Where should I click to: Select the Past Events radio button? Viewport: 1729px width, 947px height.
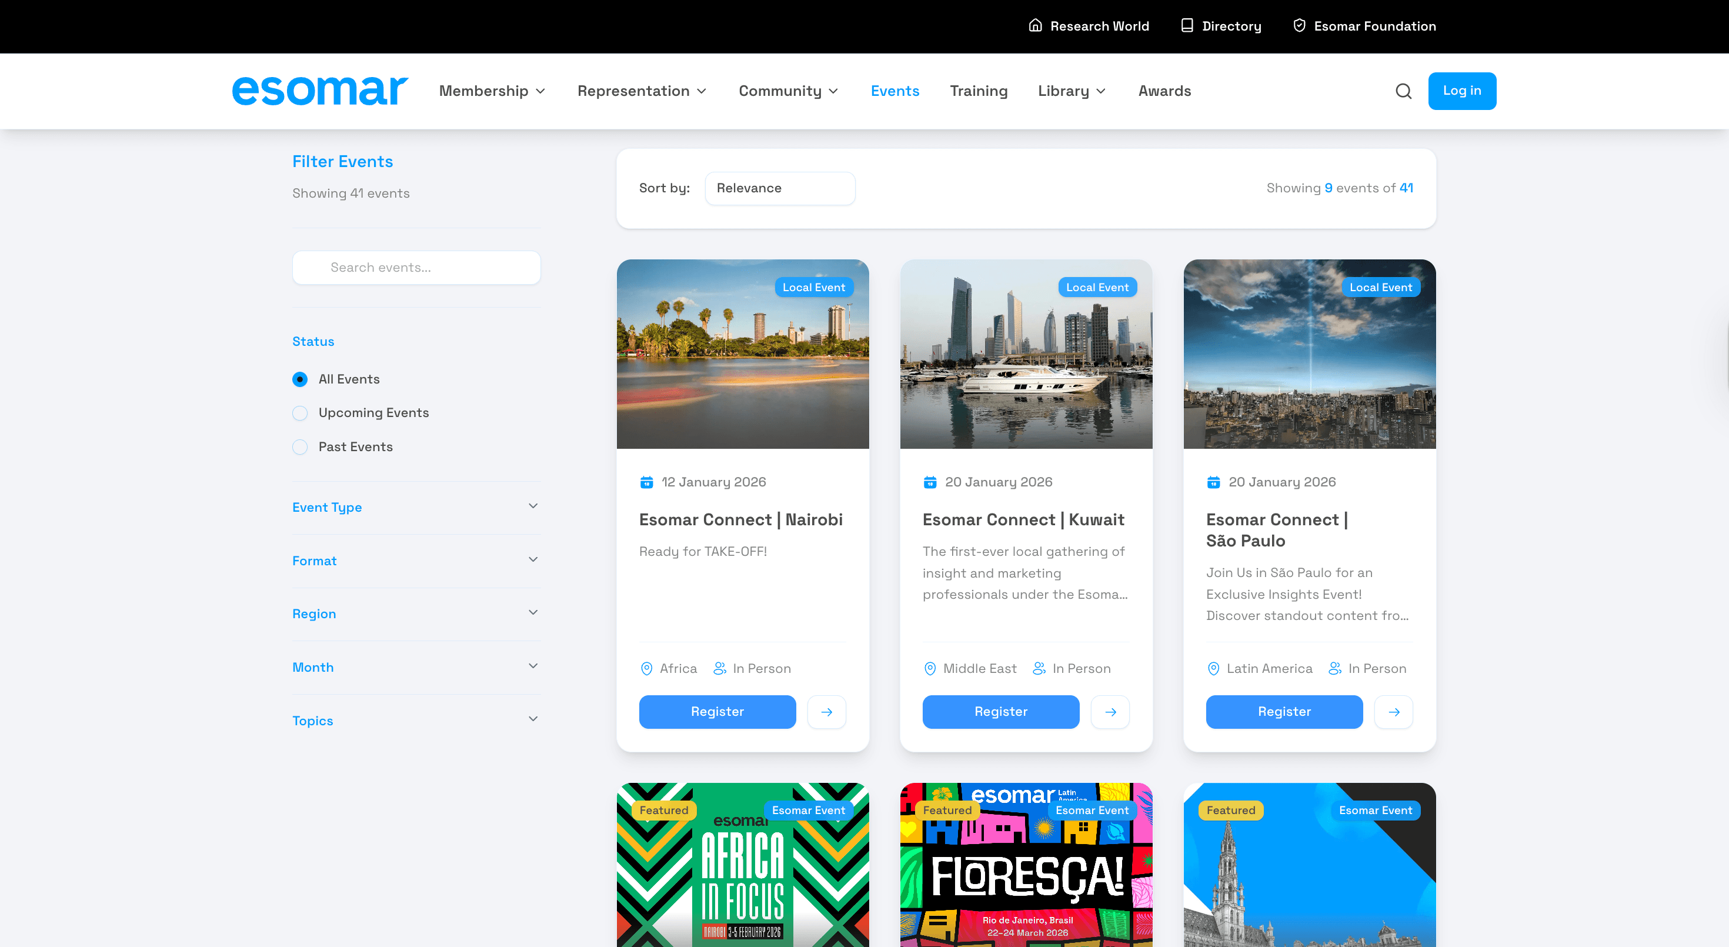coord(300,447)
